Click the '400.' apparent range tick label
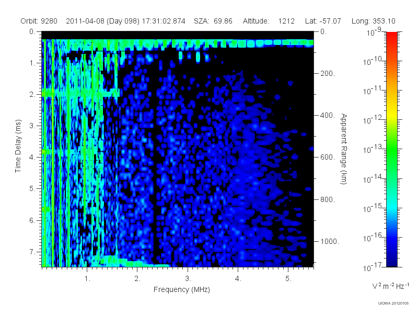Screen dimensions: 418x314 click(328, 115)
